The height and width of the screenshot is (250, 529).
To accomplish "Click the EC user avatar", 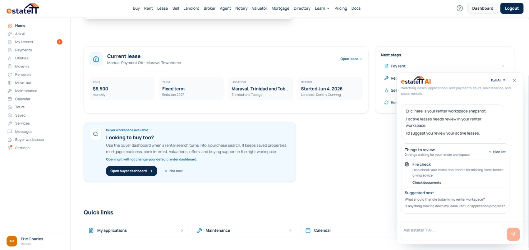I will (12, 241).
